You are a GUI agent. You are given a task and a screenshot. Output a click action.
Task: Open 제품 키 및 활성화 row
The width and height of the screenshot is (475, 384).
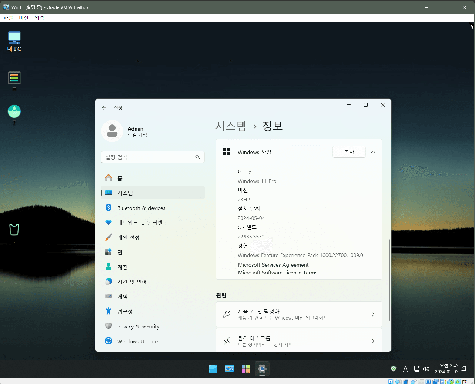click(x=299, y=314)
